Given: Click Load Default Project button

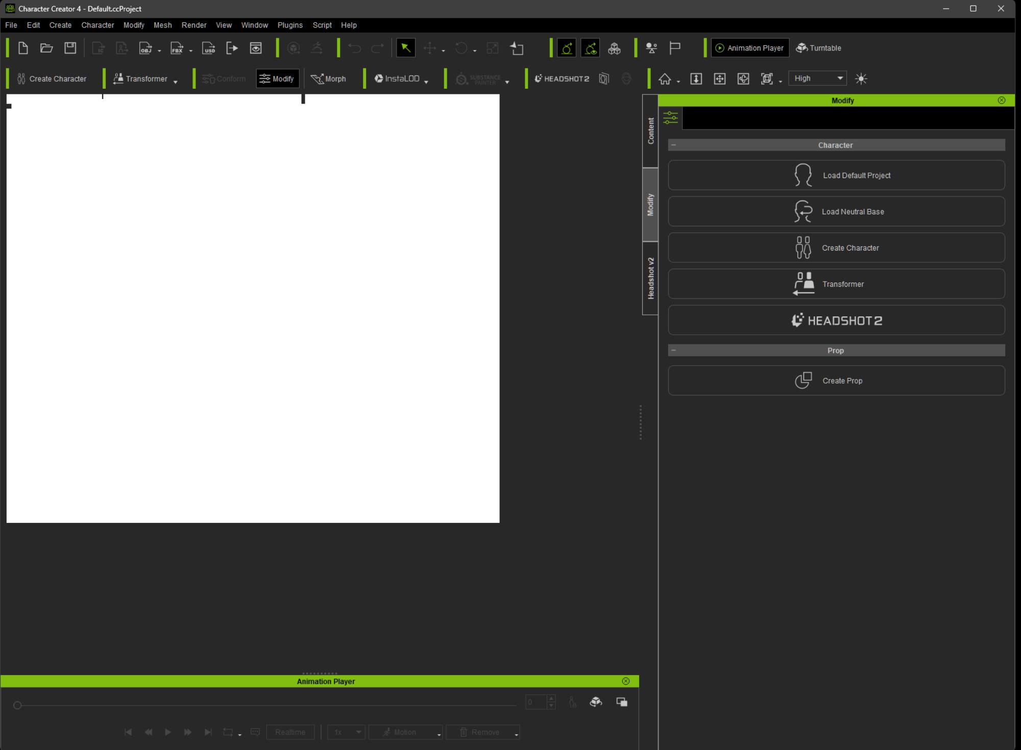Looking at the screenshot, I should point(836,176).
